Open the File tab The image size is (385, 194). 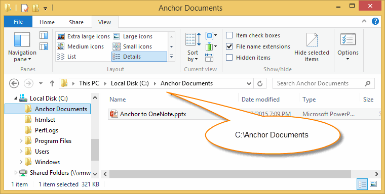click(18, 22)
